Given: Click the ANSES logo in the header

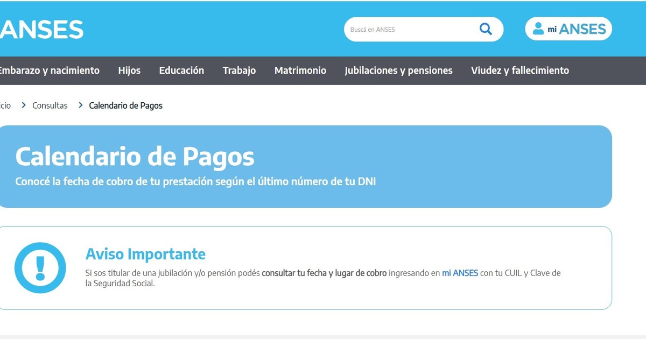Looking at the screenshot, I should tap(41, 29).
